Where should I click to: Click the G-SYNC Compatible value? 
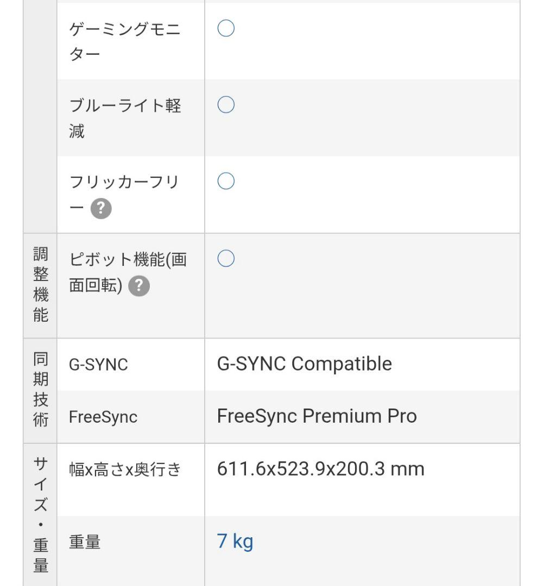click(x=304, y=364)
